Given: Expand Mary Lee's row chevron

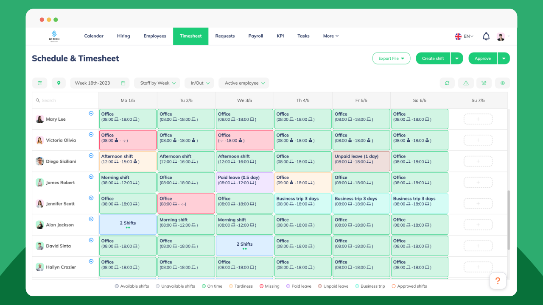Looking at the screenshot, I should point(91,114).
